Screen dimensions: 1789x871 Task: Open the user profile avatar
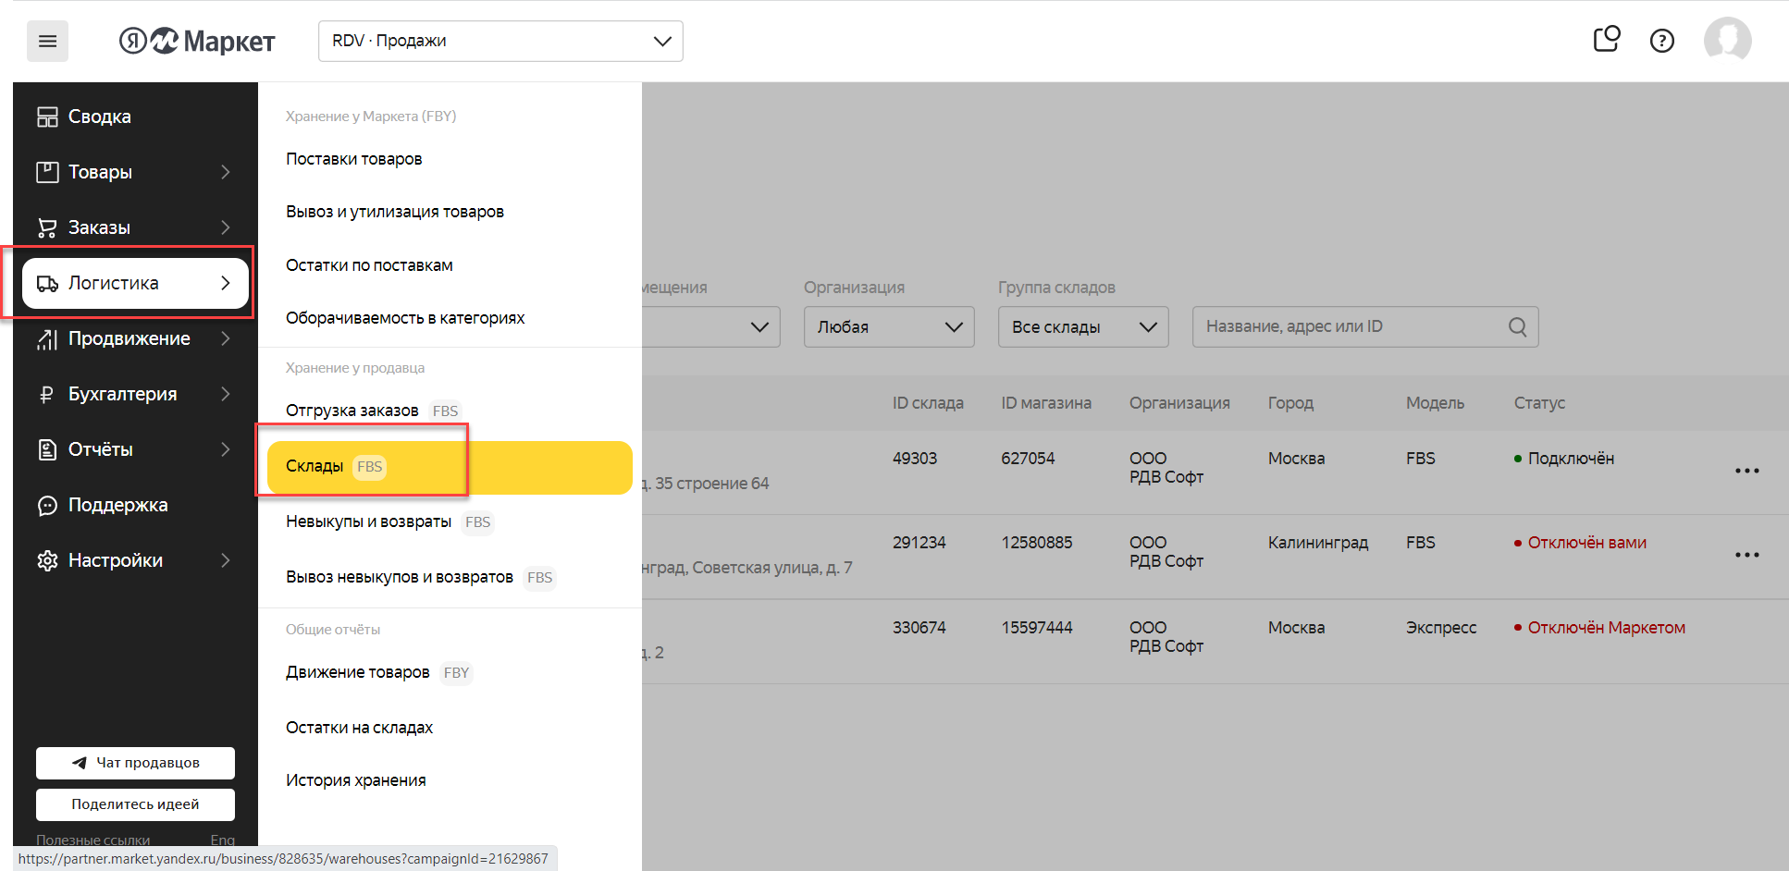1727,41
